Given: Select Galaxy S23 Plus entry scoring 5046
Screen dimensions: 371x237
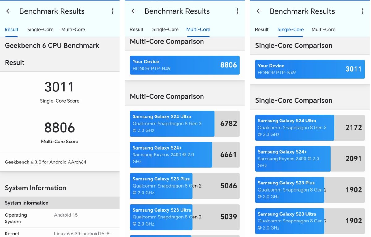Looking at the screenshot, I should 185,186.
